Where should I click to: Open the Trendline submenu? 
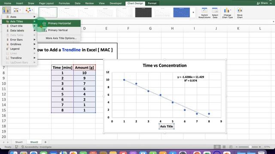19,58
